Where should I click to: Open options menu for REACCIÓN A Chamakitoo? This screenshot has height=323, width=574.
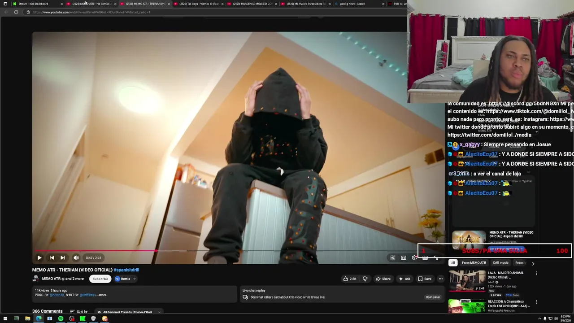pos(536,302)
